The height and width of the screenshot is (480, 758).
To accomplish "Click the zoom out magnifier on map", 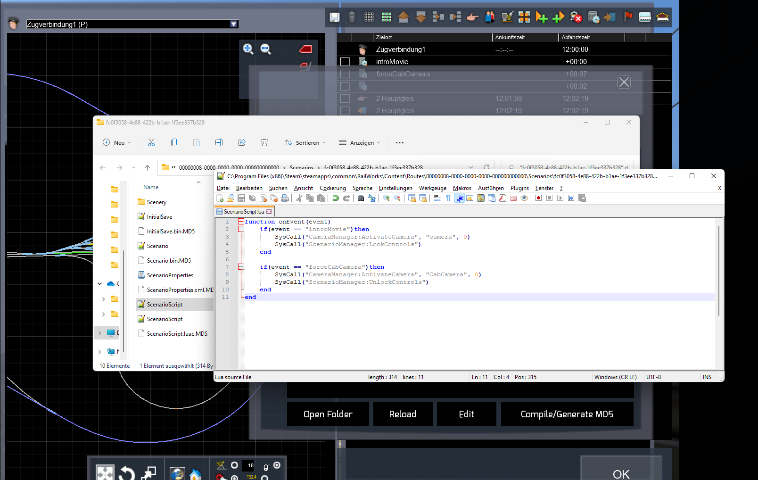I will 266,49.
